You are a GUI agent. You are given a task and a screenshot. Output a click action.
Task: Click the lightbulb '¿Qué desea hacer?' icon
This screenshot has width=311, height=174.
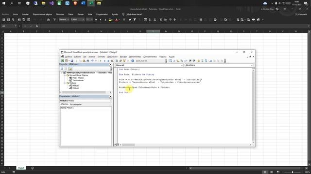click(x=123, y=14)
